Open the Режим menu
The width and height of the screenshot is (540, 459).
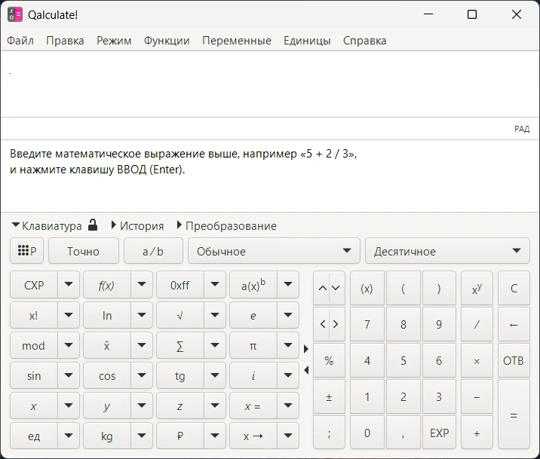coord(114,41)
